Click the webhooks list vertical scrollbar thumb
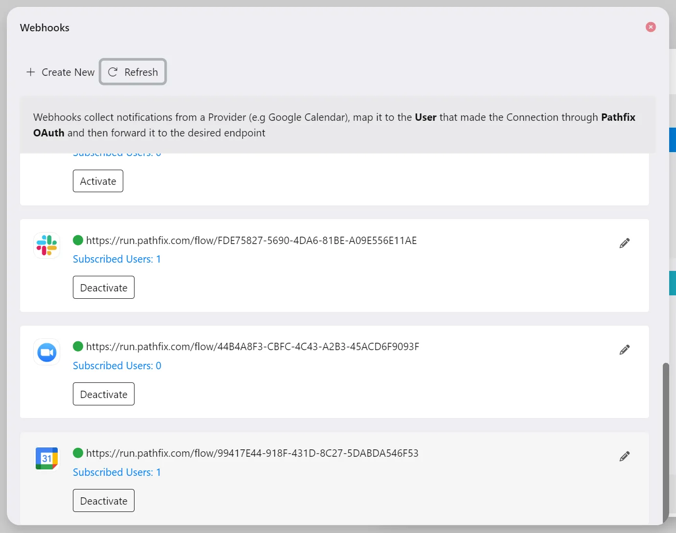This screenshot has width=676, height=533. click(x=665, y=443)
